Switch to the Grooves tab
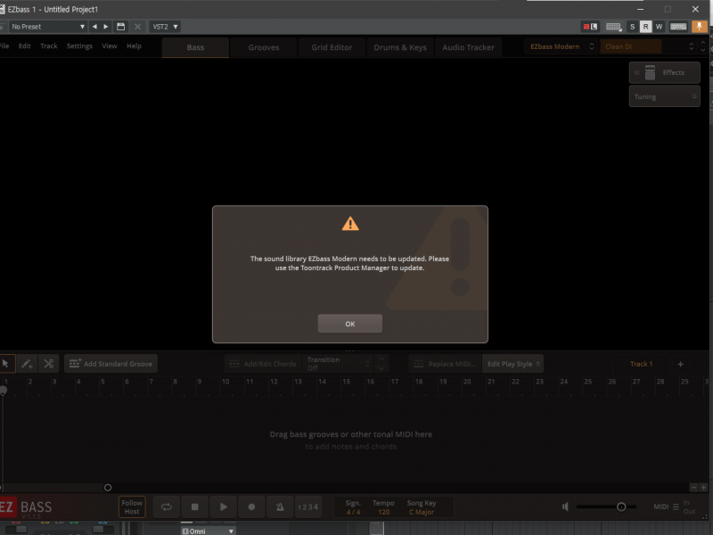713x535 pixels. (x=264, y=47)
